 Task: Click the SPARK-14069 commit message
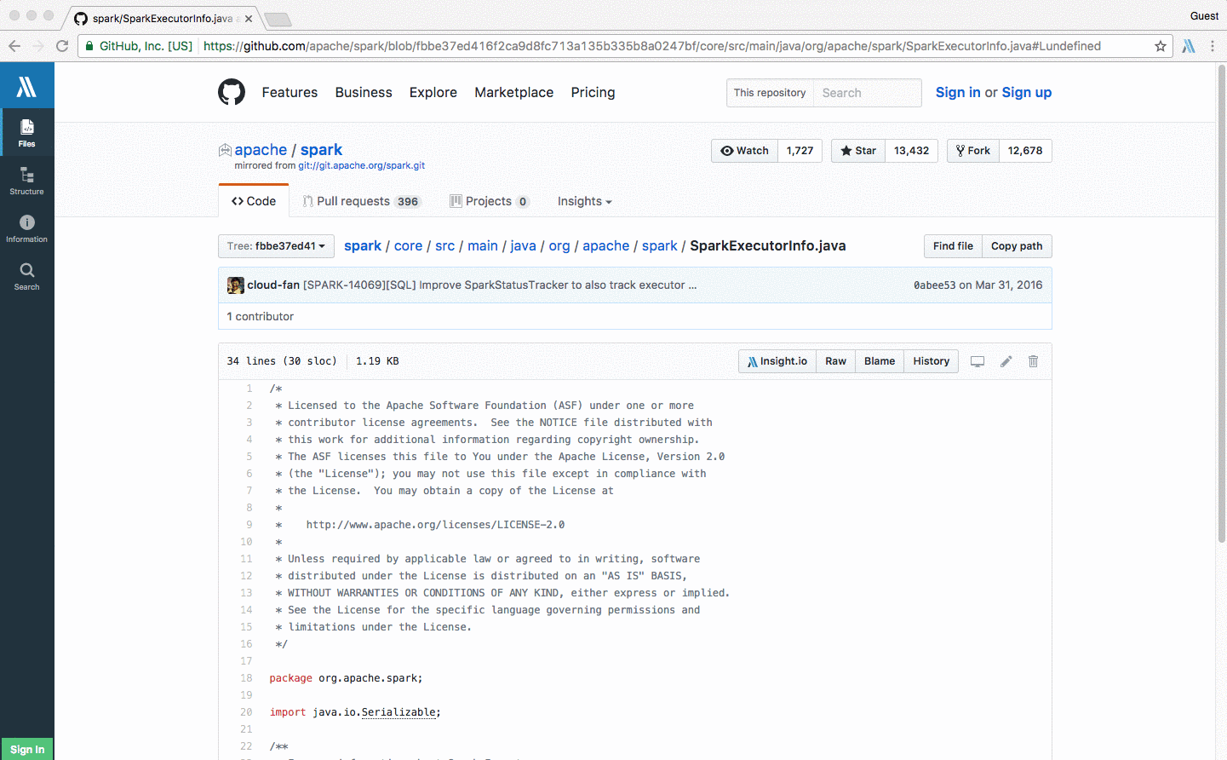(494, 285)
